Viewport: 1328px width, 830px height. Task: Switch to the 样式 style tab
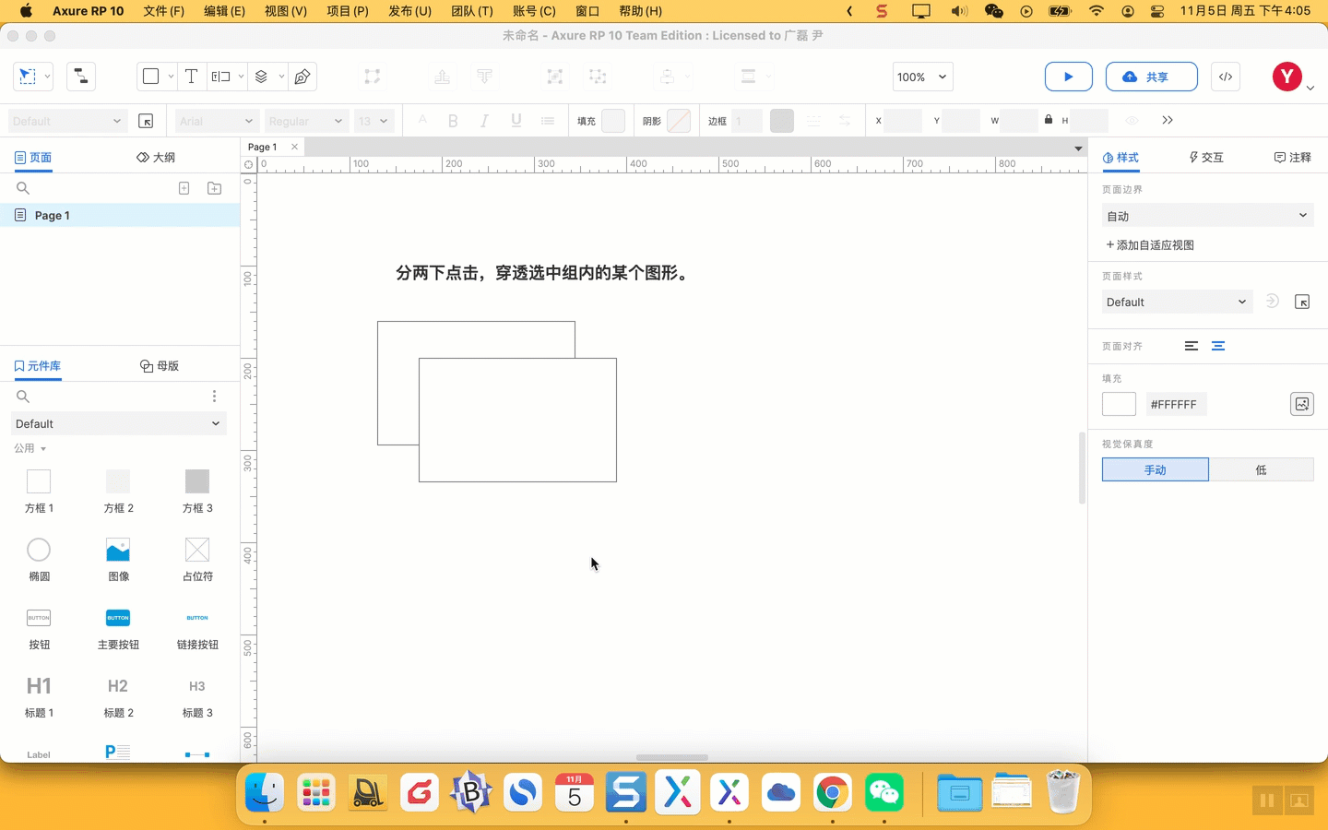coord(1120,158)
